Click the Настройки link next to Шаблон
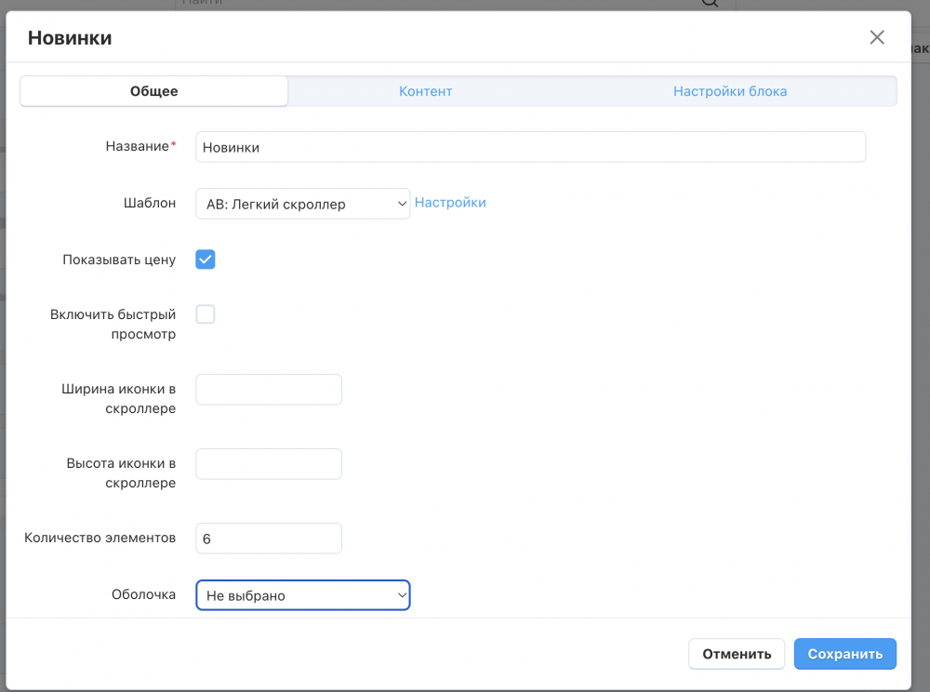The width and height of the screenshot is (930, 692). click(450, 203)
